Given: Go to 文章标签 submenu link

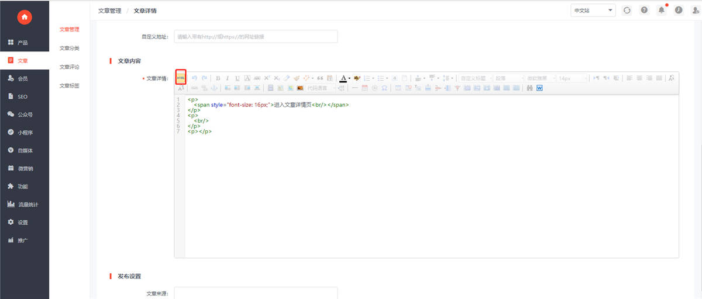Looking at the screenshot, I should point(70,86).
